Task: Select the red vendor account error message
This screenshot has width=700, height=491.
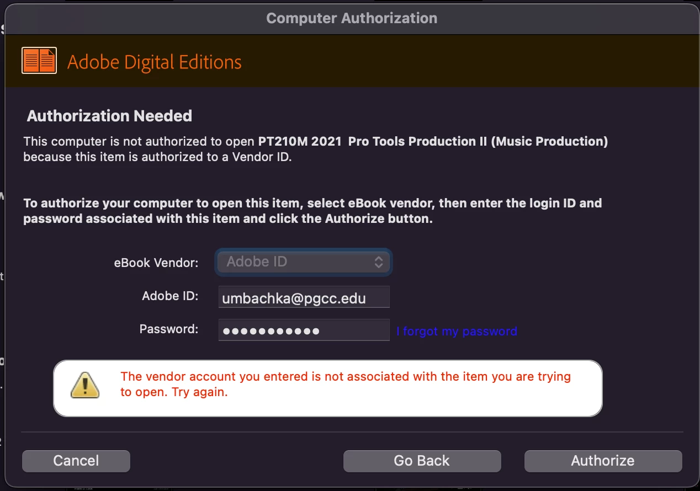Action: [346, 385]
